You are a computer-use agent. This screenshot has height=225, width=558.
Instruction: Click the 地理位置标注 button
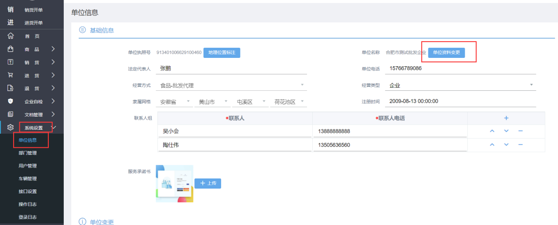click(x=222, y=53)
